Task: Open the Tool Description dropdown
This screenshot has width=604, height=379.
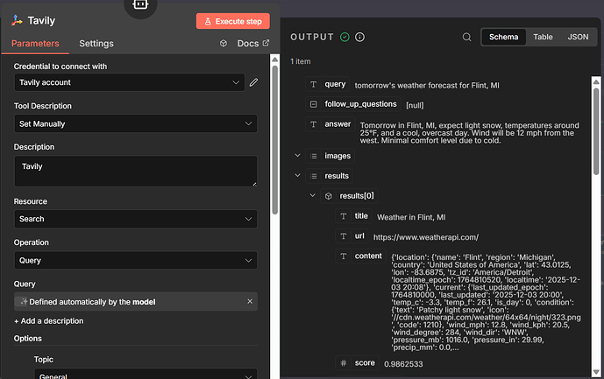Action: coord(135,124)
